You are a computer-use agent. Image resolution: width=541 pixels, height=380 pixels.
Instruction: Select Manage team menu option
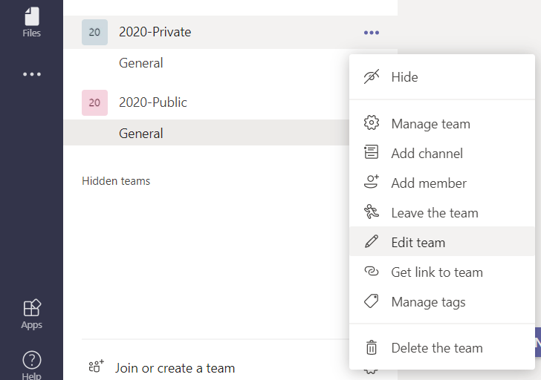[x=430, y=124]
